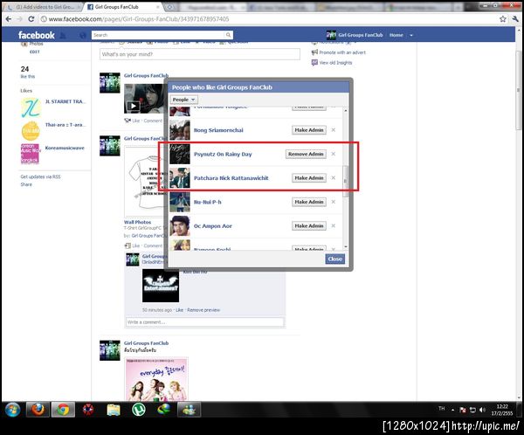524x435 pixels.
Task: Click the browser back arrow
Action: point(9,19)
